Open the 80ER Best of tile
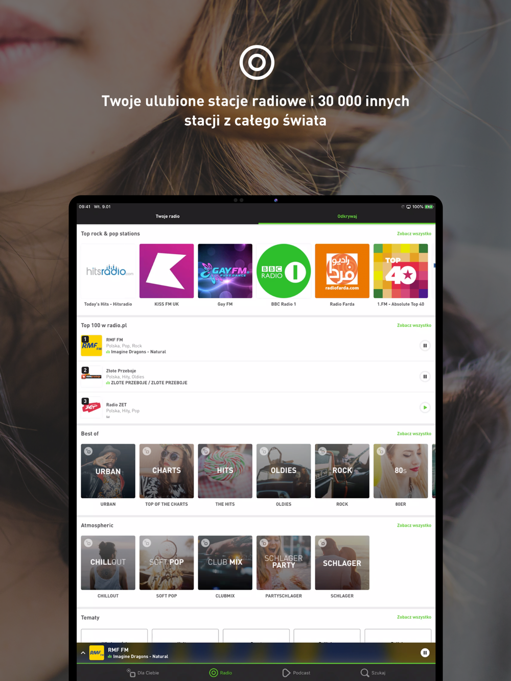Image resolution: width=511 pixels, height=681 pixels. pyautogui.click(x=401, y=471)
